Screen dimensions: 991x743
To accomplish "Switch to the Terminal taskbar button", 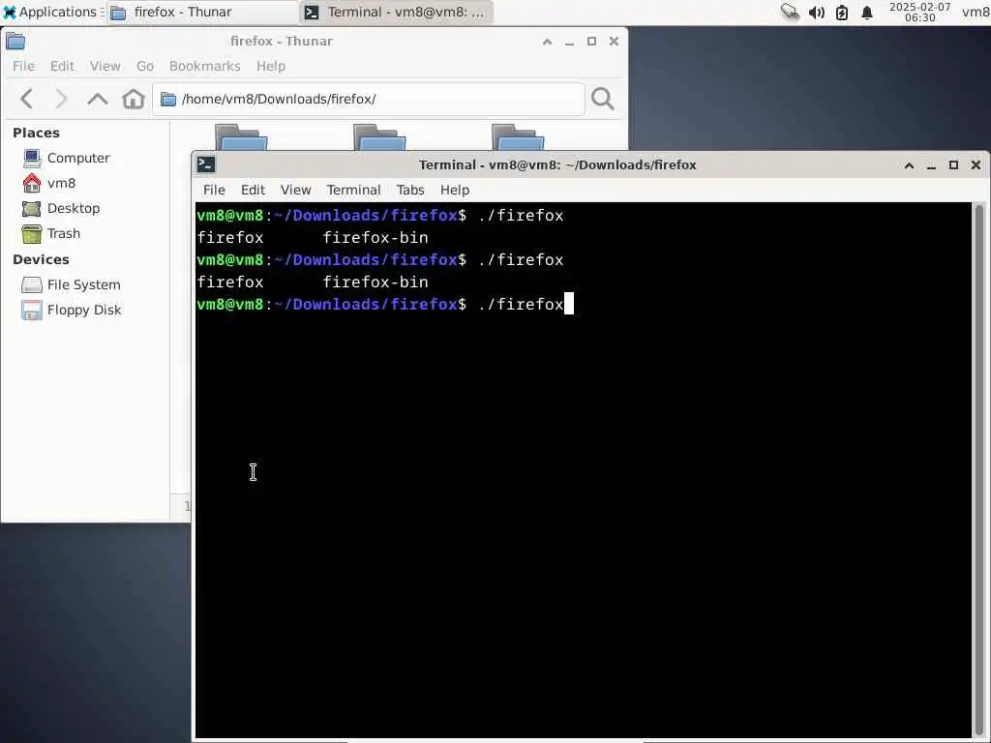I will (397, 12).
